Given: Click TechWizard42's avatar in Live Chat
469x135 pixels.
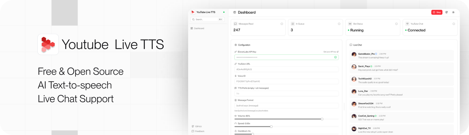Looking at the screenshot, I should pyautogui.click(x=354, y=79).
